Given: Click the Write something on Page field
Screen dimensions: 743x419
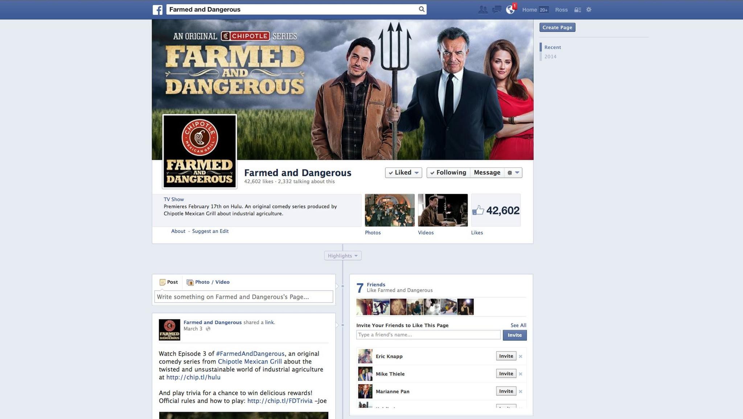Looking at the screenshot, I should coord(243,297).
